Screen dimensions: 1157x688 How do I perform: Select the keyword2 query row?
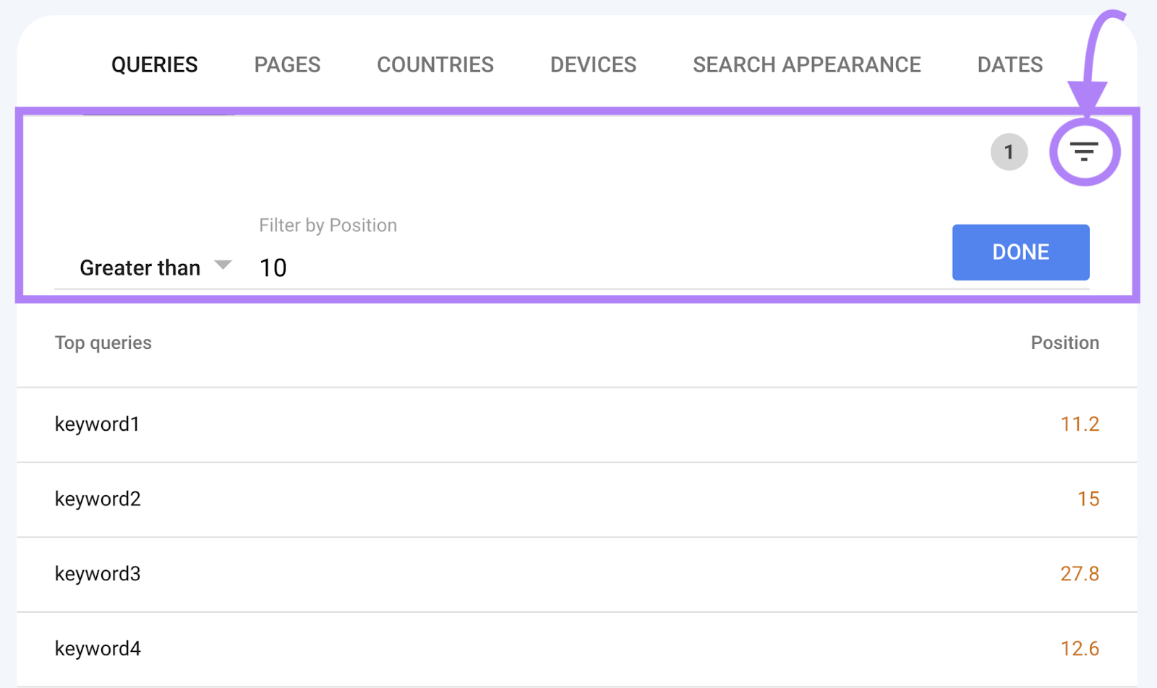point(98,499)
